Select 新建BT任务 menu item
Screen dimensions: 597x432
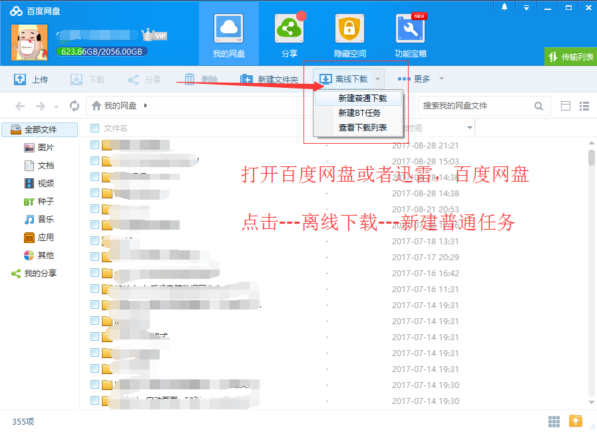coord(359,112)
